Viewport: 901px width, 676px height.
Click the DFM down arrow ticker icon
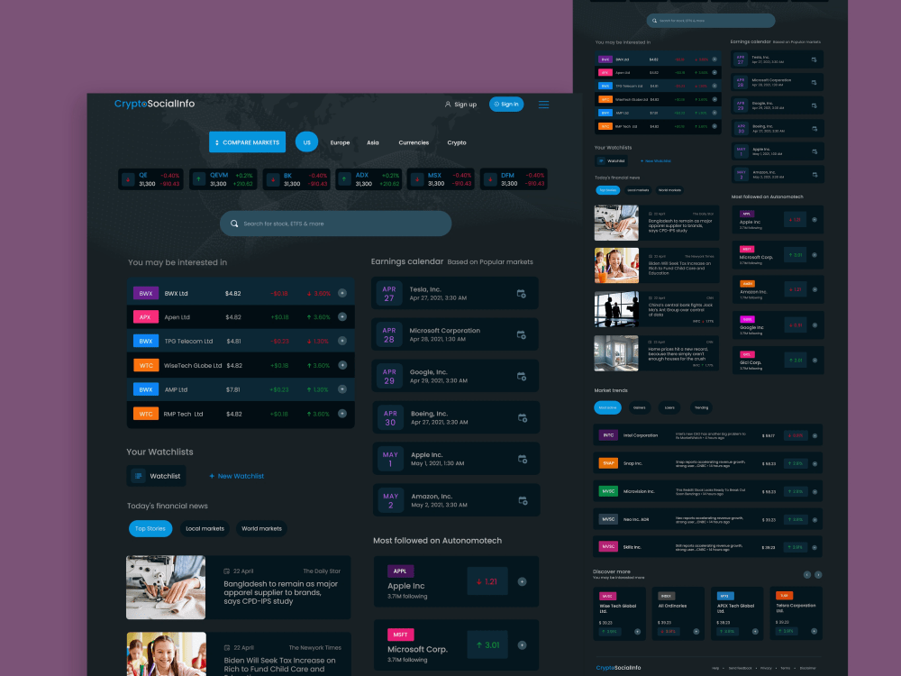tap(489, 179)
